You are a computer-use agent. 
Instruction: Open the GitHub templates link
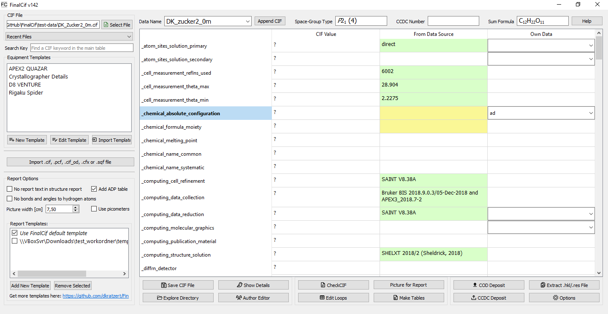pos(95,296)
